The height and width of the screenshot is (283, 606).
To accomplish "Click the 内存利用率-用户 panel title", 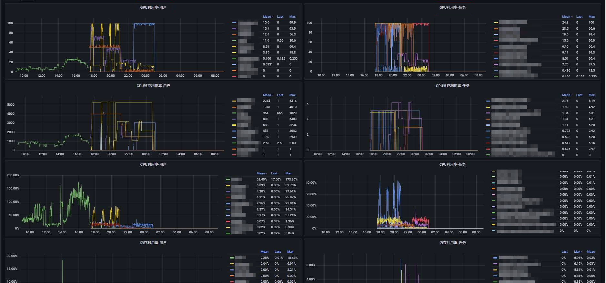I will pos(153,243).
